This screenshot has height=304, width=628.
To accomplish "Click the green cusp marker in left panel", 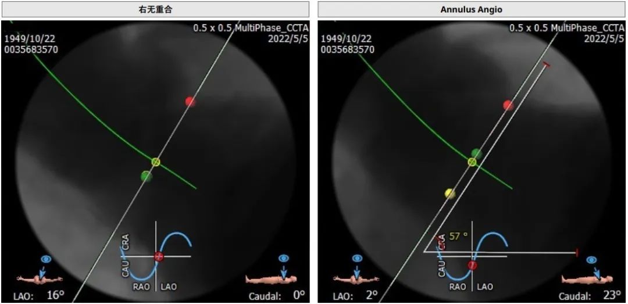I will (147, 176).
